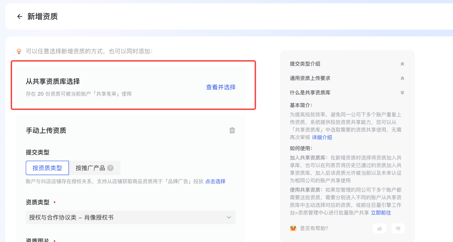This screenshot has height=242, width=453.
Task: Delete the 手动上传资质 section via trash icon
Action: coord(232,130)
